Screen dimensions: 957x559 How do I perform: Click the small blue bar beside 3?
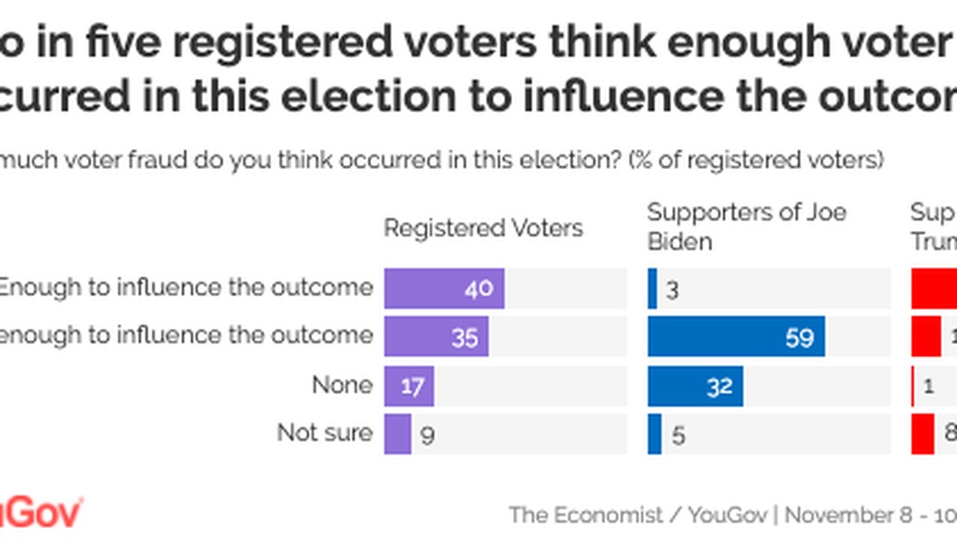click(652, 289)
